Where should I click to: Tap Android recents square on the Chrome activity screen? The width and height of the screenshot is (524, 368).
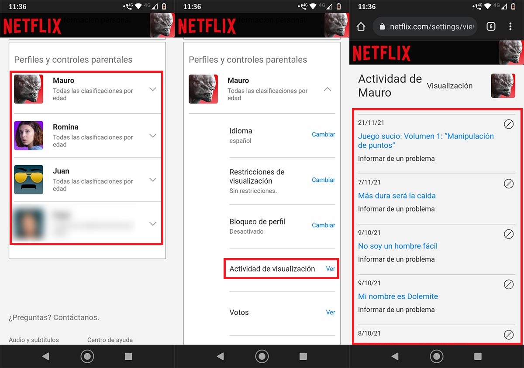click(478, 356)
